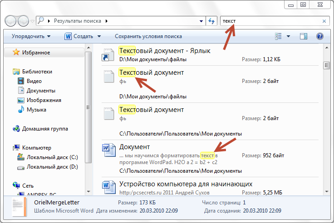Select the Текстовый документ - Ярлык shortcut icon
This screenshot has width=334, height=223.
point(108,54)
